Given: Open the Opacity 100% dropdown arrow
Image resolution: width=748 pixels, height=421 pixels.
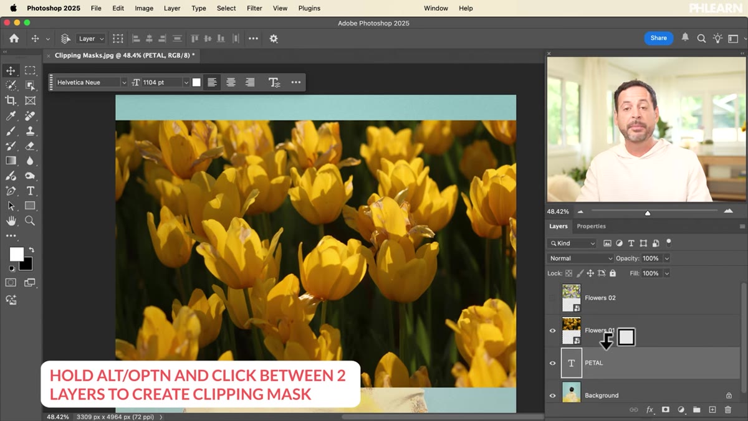Looking at the screenshot, I should pos(667,258).
